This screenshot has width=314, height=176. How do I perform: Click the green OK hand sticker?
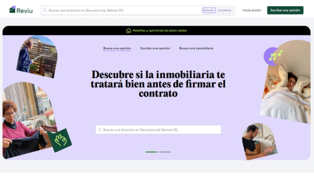60,140
